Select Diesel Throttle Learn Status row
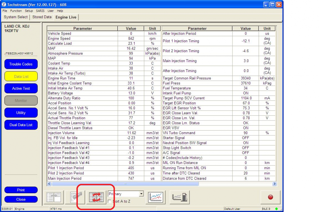This screenshot has height=212, width=319. pyautogui.click(x=104, y=128)
